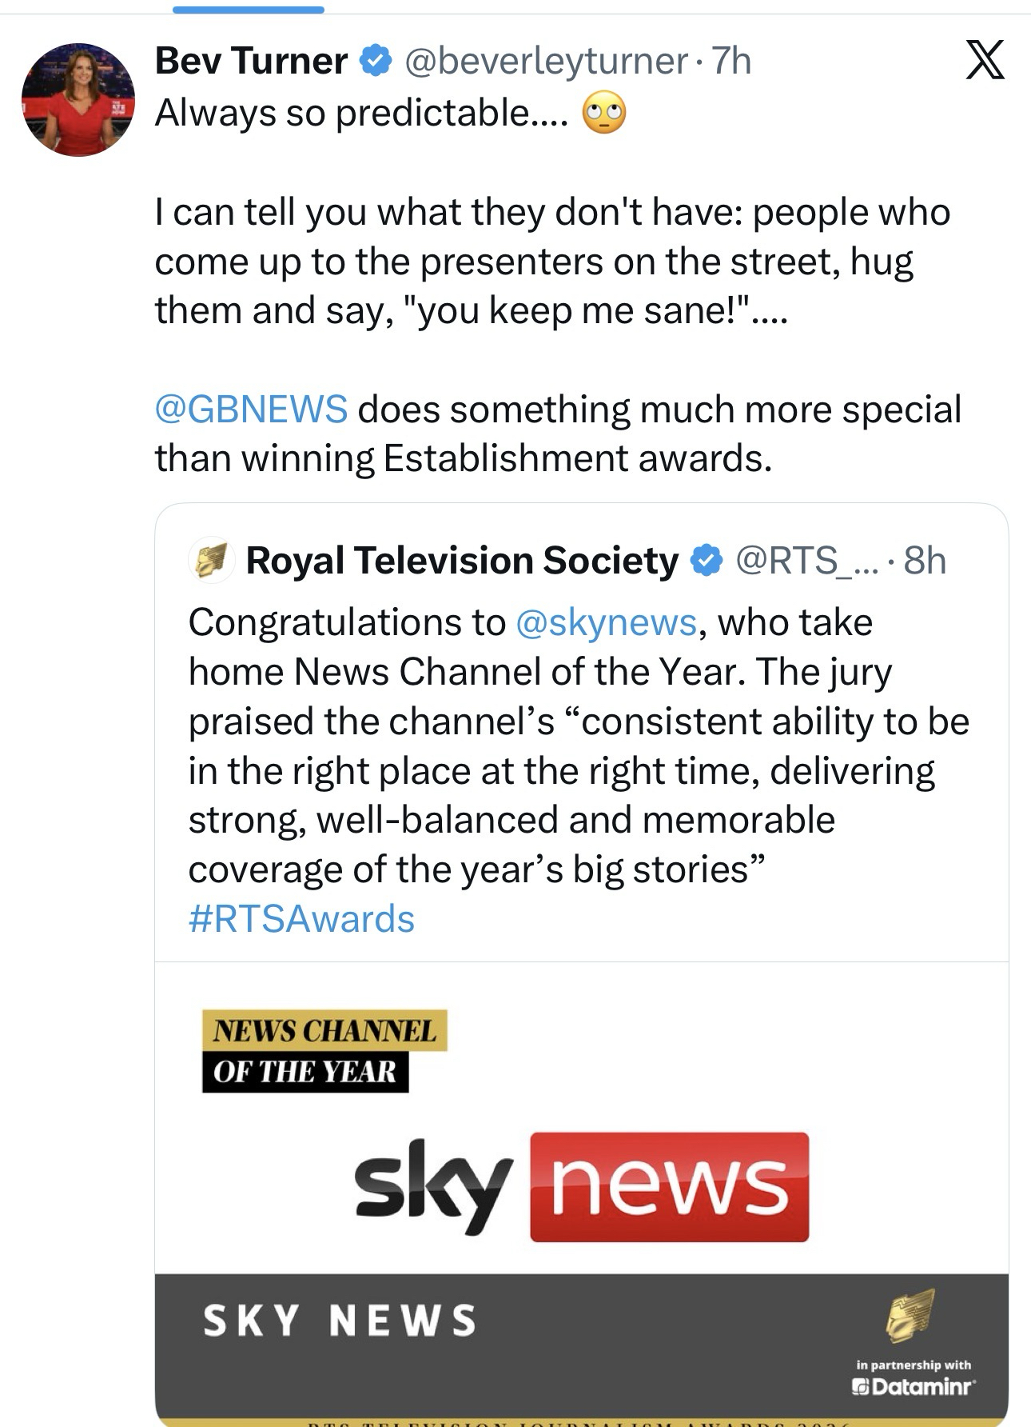Open Bev Turner's profile picture

click(78, 100)
